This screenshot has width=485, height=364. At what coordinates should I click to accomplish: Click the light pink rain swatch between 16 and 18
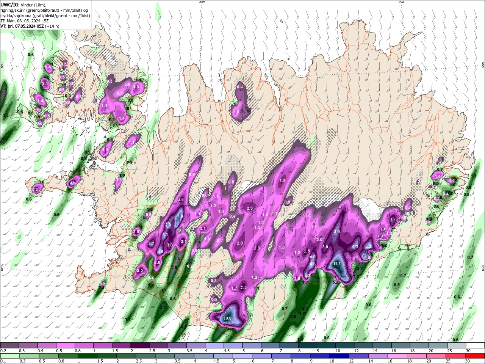click(x=397, y=356)
